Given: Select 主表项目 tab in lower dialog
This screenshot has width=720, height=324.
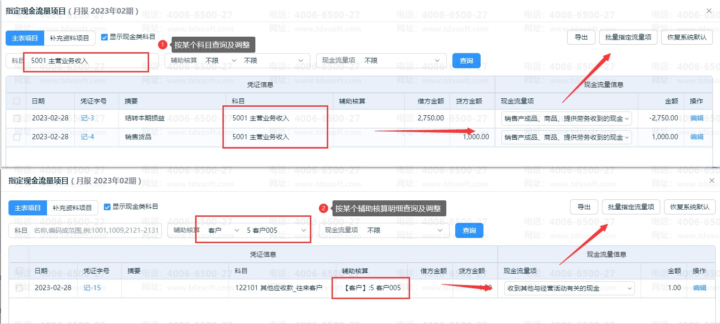Looking at the screenshot, I should point(28,208).
